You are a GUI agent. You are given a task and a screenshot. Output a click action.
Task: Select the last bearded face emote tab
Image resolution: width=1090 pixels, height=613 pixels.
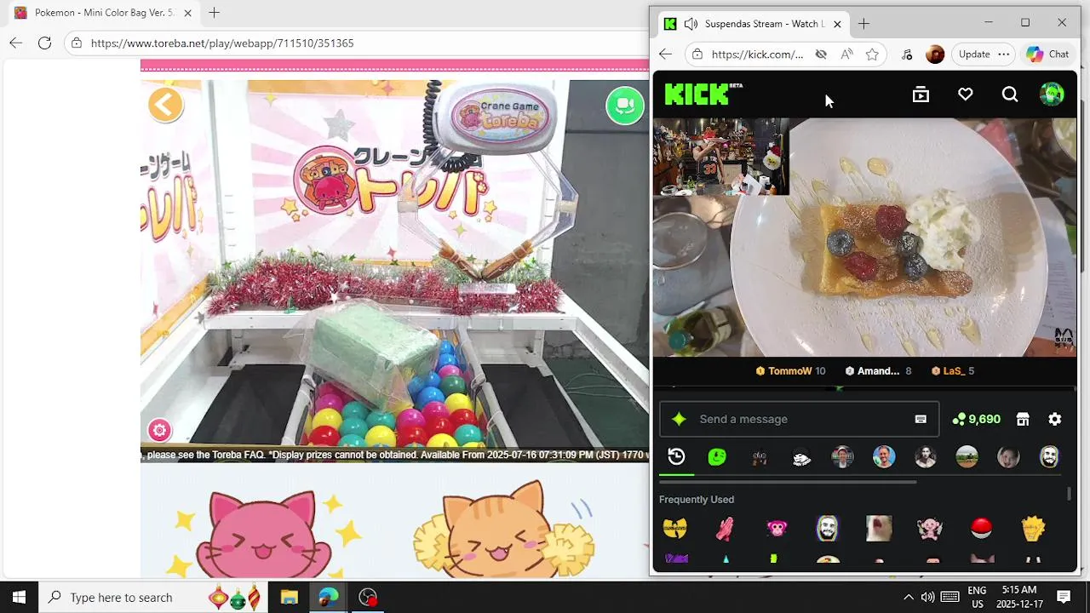pyautogui.click(x=1050, y=457)
